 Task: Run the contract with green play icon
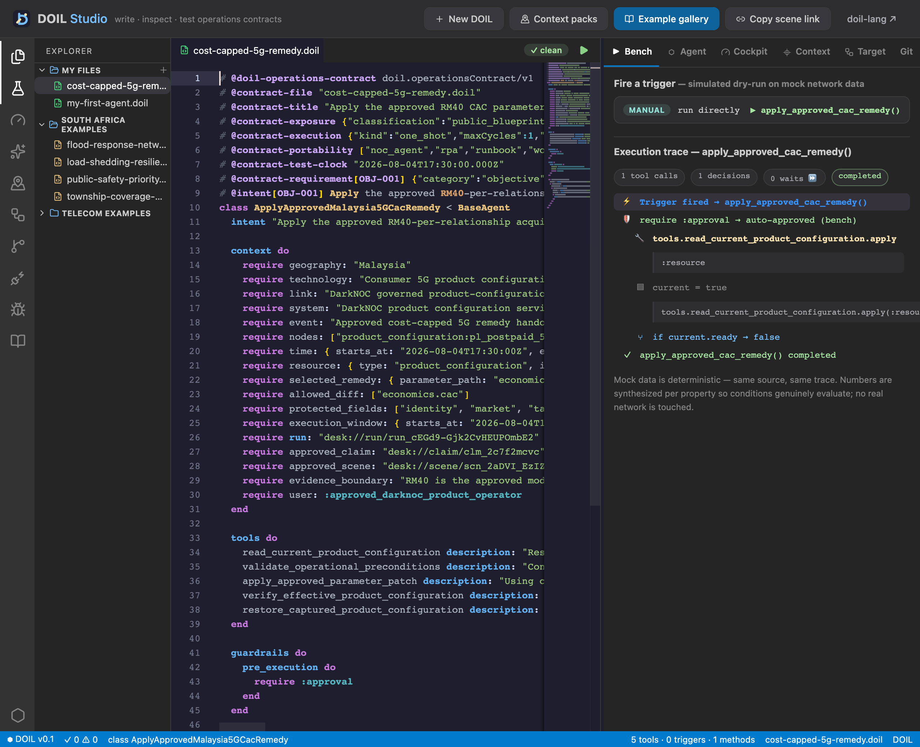coord(584,50)
